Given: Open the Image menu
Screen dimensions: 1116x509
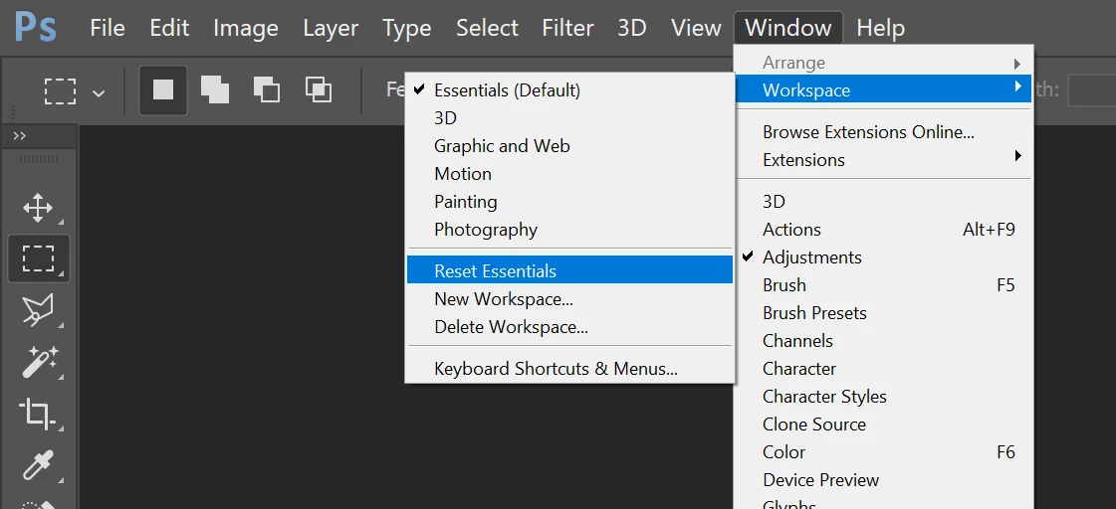Looking at the screenshot, I should [245, 28].
